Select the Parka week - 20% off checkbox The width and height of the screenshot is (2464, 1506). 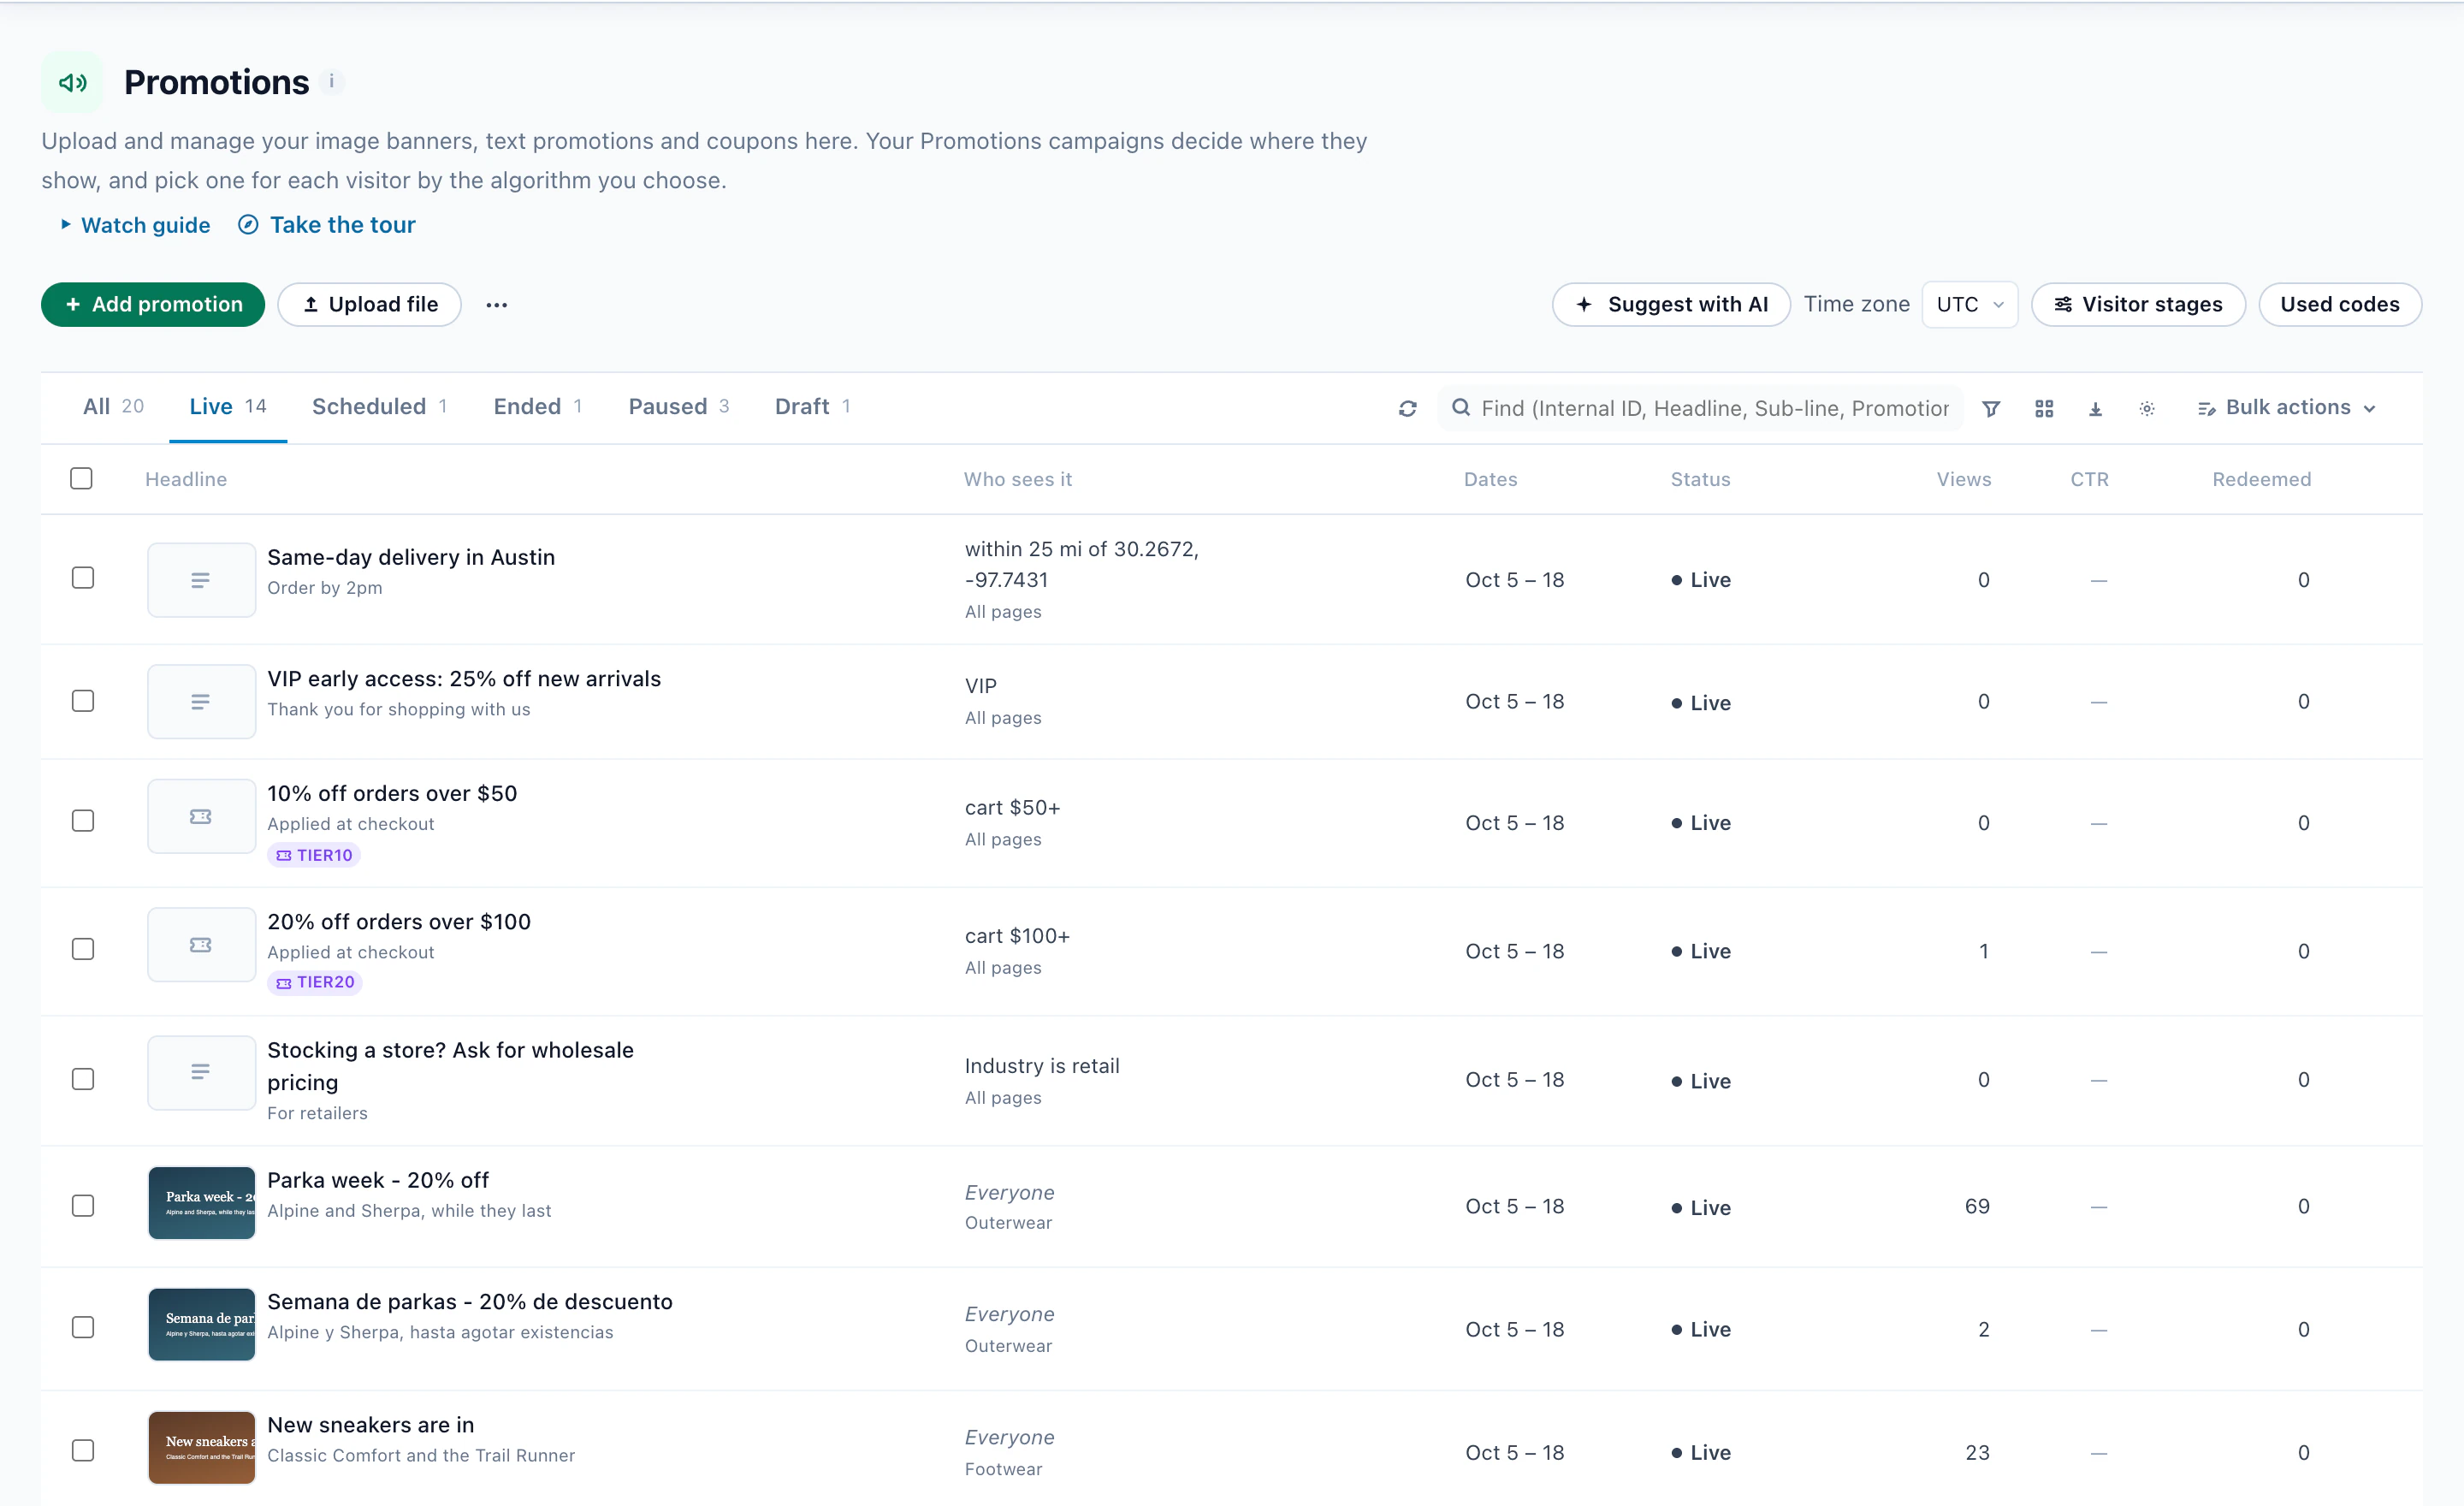pos(83,1206)
